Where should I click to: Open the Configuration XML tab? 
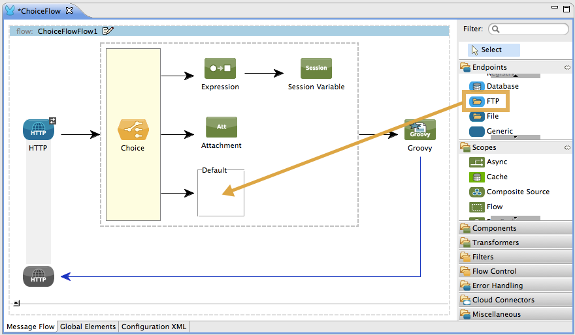154,327
